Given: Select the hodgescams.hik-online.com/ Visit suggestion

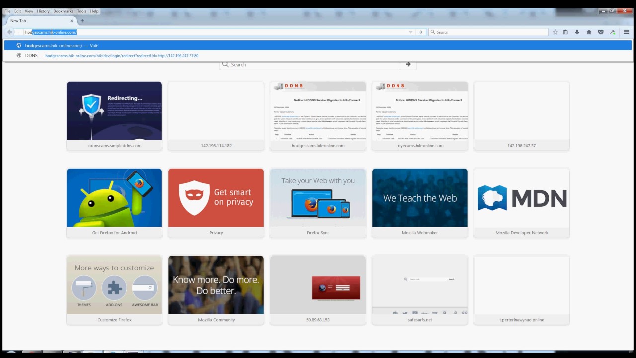Looking at the screenshot, I should [318, 45].
